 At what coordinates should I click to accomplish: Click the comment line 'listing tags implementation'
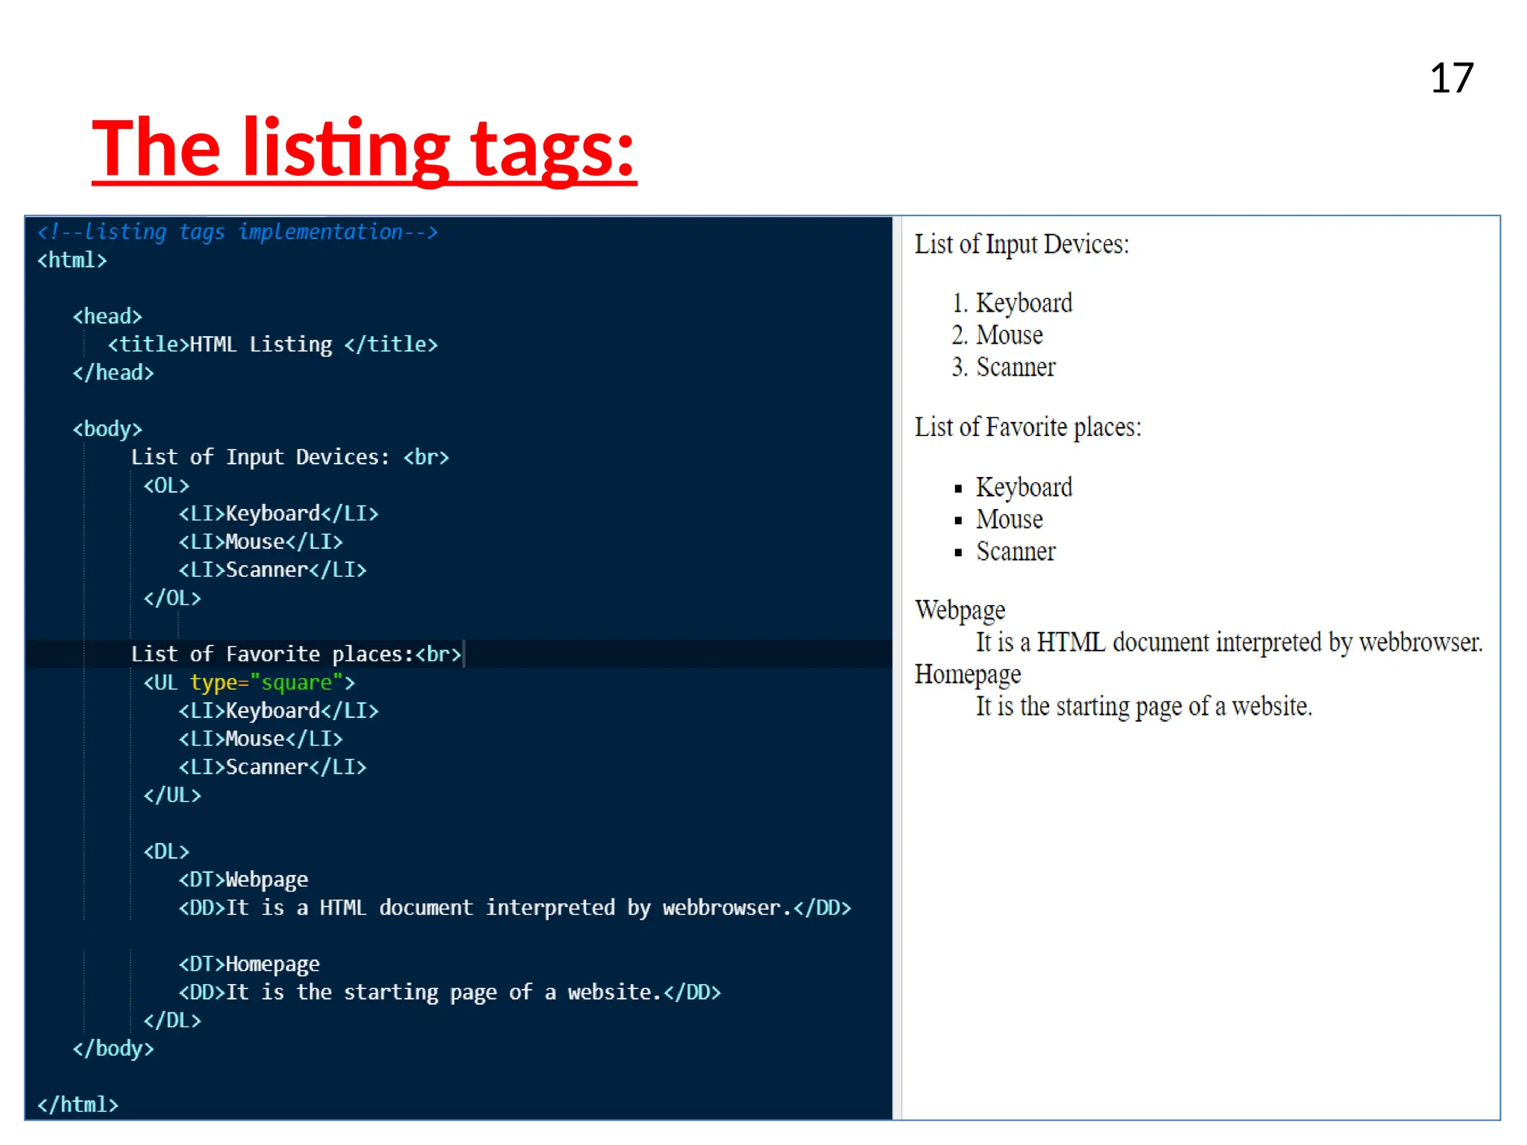[x=237, y=232]
